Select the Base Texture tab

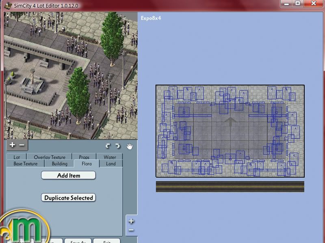tap(25, 164)
